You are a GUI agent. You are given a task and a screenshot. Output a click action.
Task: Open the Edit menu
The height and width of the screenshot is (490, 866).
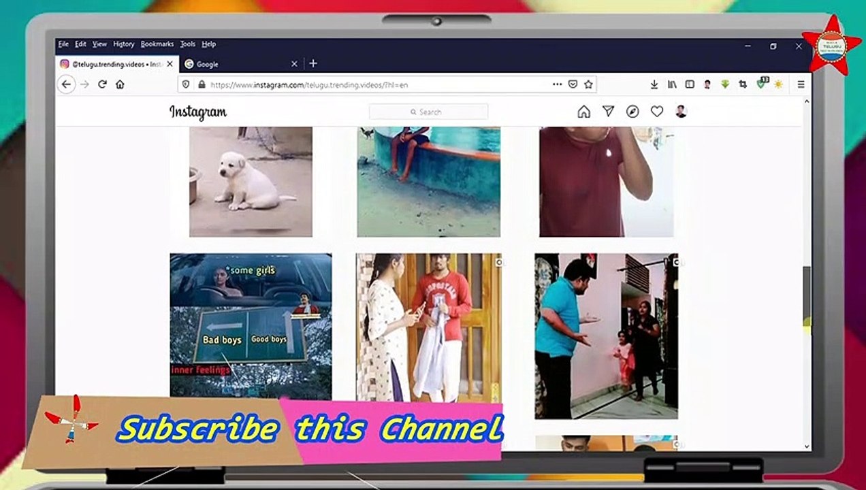(80, 44)
